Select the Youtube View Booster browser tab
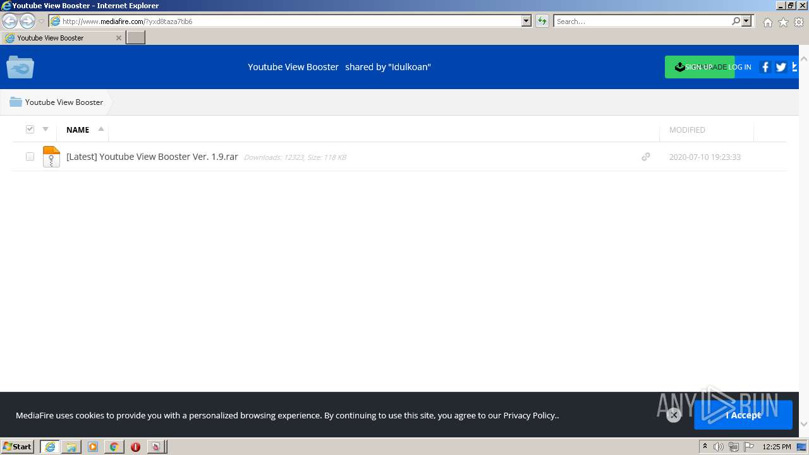 63,38
